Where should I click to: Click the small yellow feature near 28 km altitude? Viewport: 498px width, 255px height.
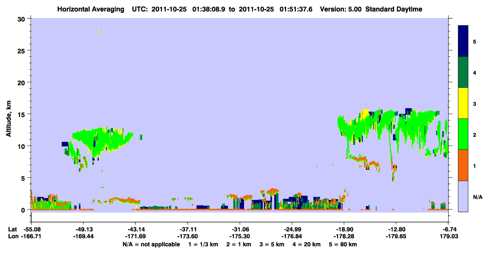click(x=98, y=31)
